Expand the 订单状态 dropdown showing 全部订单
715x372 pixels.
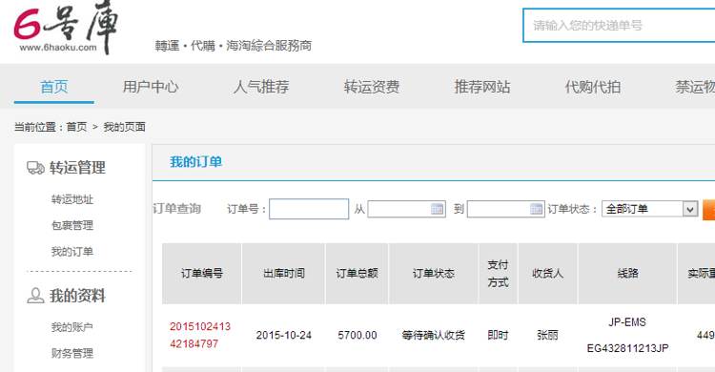[649, 209]
